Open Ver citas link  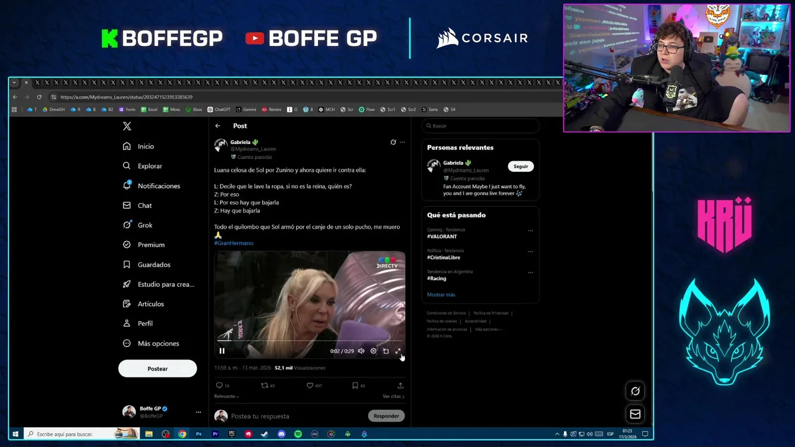coord(393,396)
